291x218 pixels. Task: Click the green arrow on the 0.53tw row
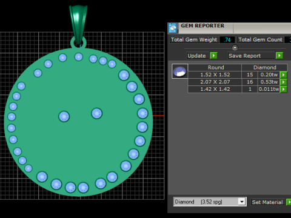coord(284,82)
